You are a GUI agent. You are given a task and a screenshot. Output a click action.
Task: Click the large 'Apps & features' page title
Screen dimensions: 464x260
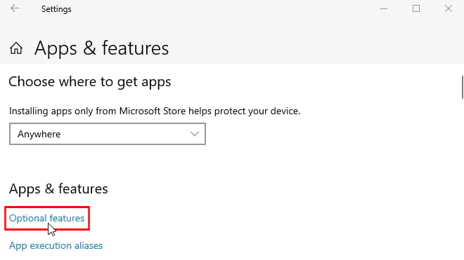[x=101, y=48]
